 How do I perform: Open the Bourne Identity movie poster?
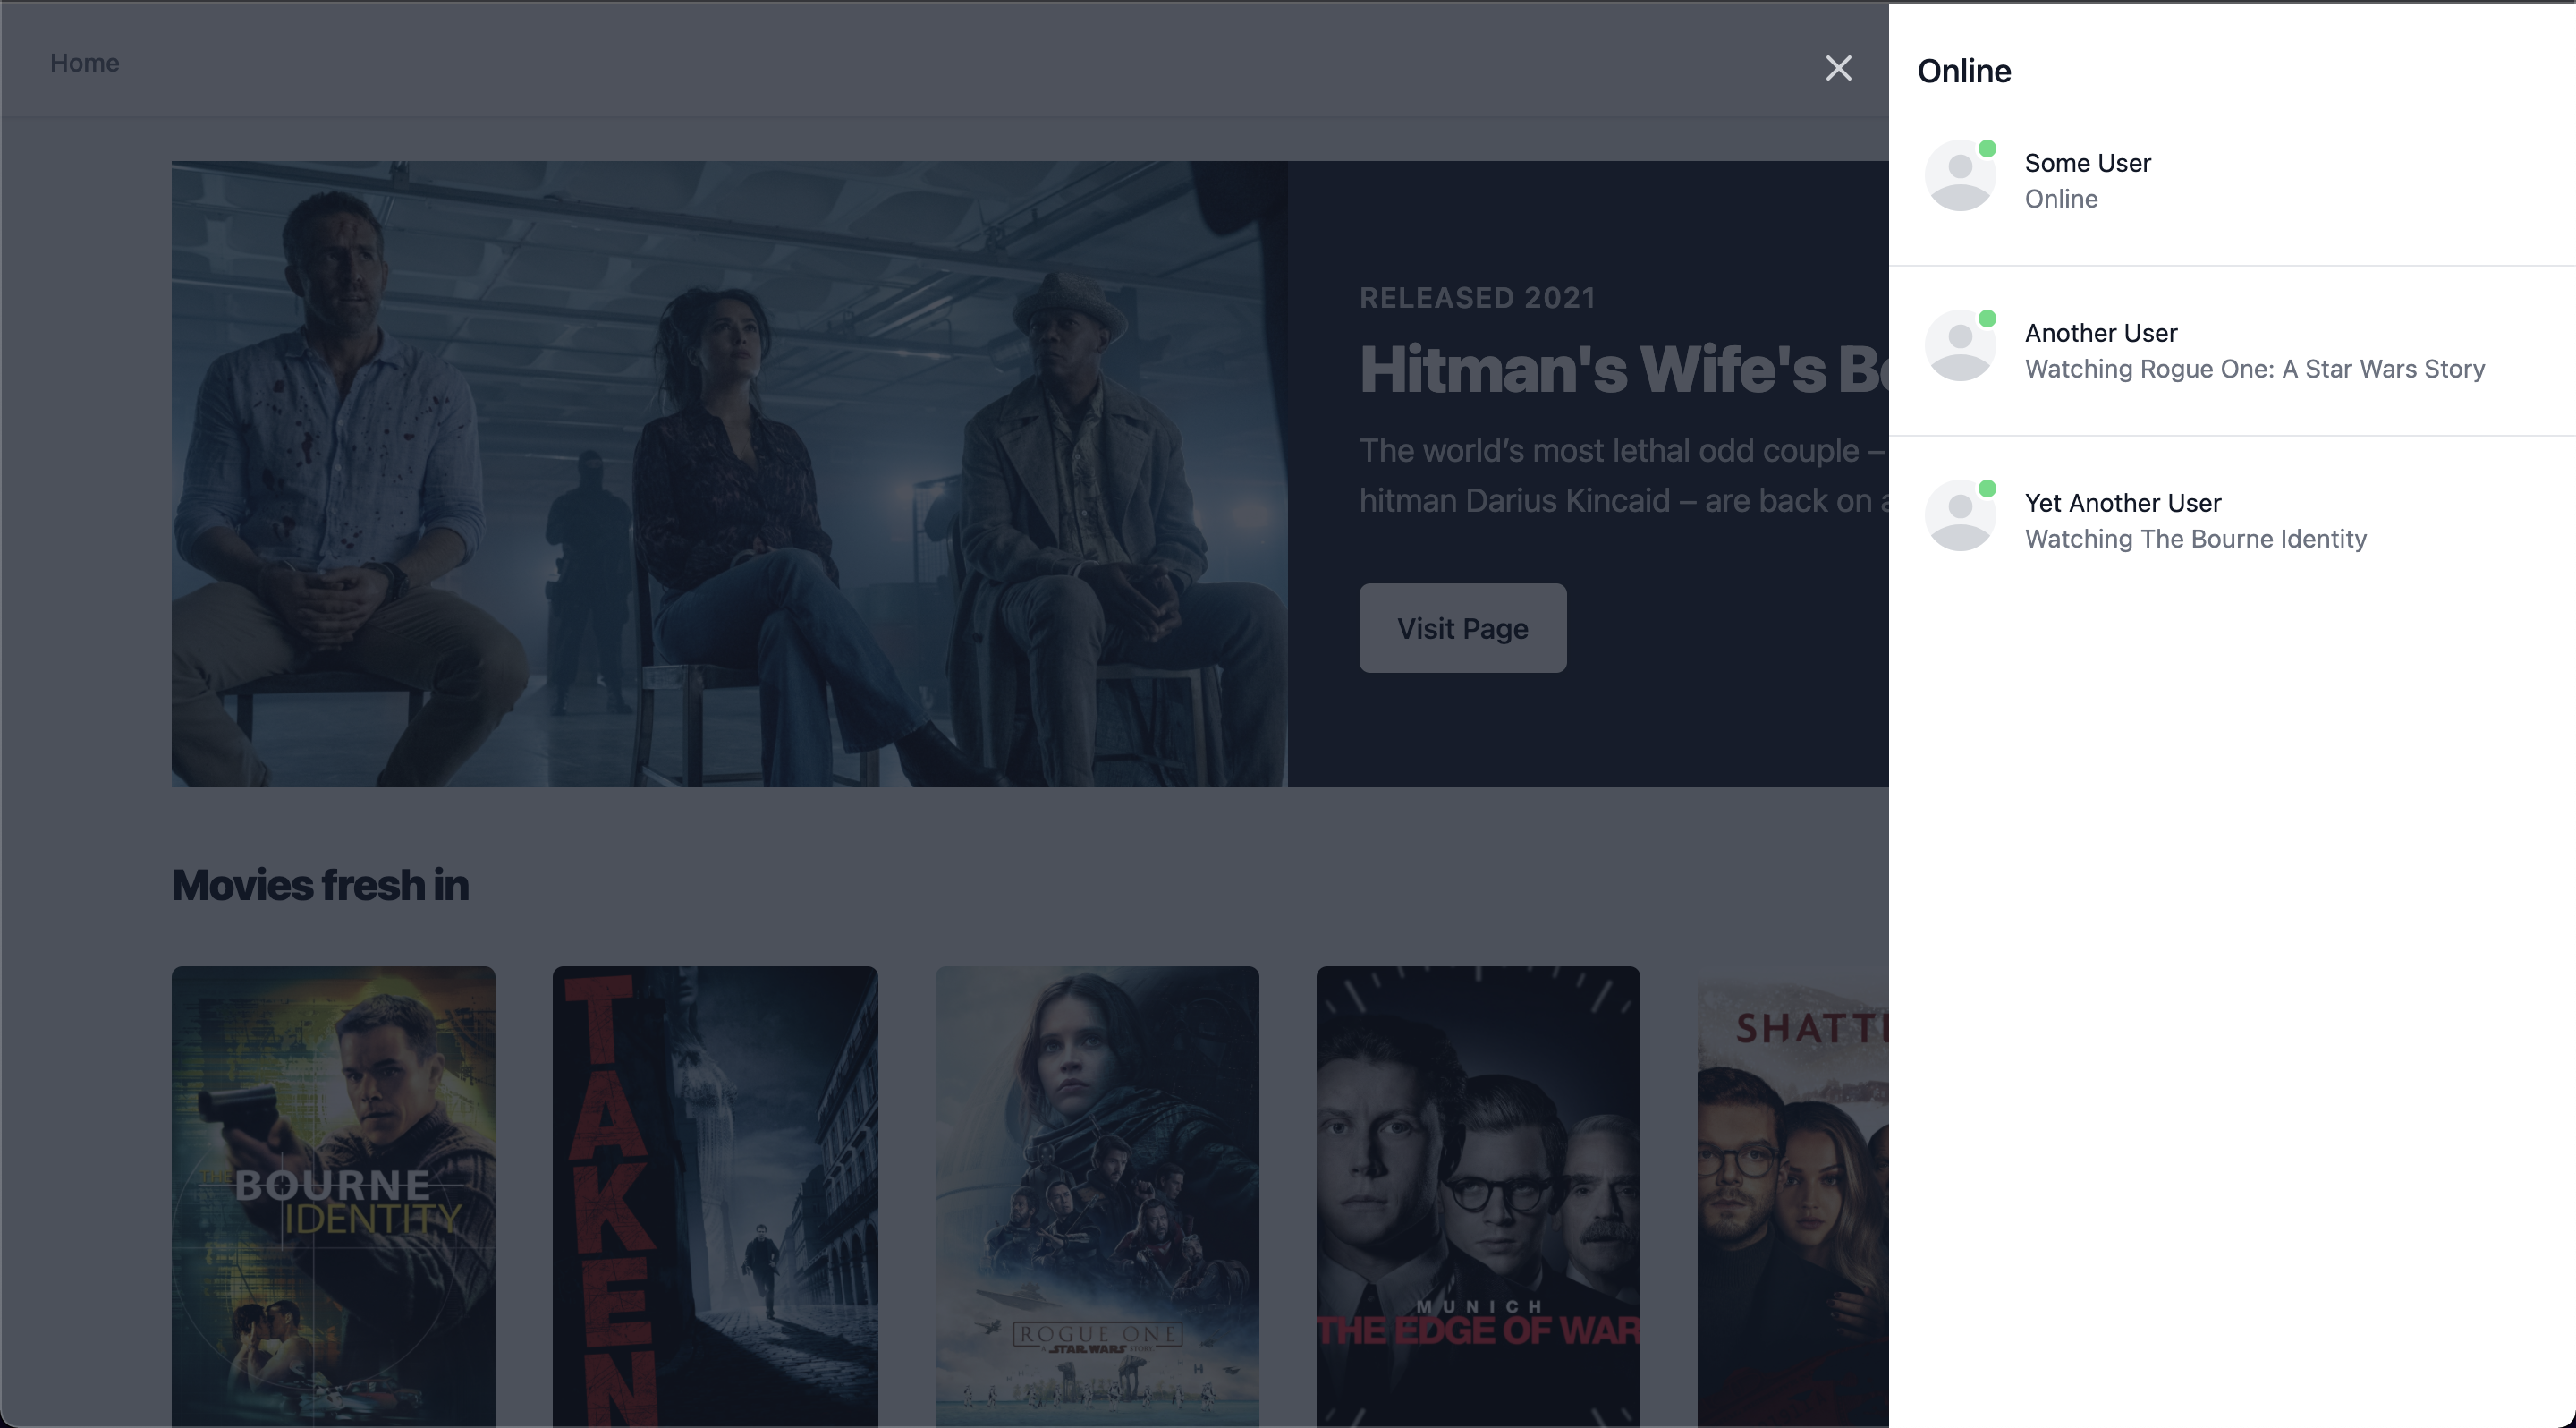coord(333,1195)
